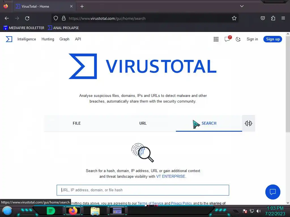Screen dimensions: 290x217
Task: Click the browser forward arrow
Action: click(x=17, y=18)
